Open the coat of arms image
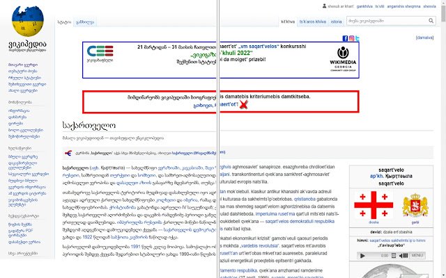 coord(415,206)
